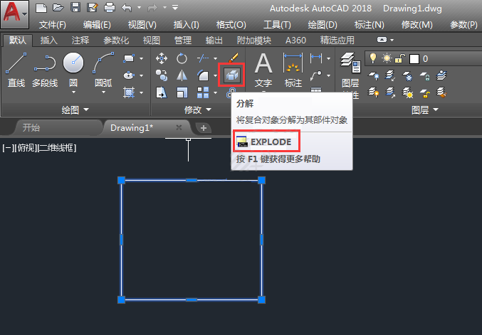Activate the Fillet tool icon
This screenshot has width=482, height=335.
[203, 75]
